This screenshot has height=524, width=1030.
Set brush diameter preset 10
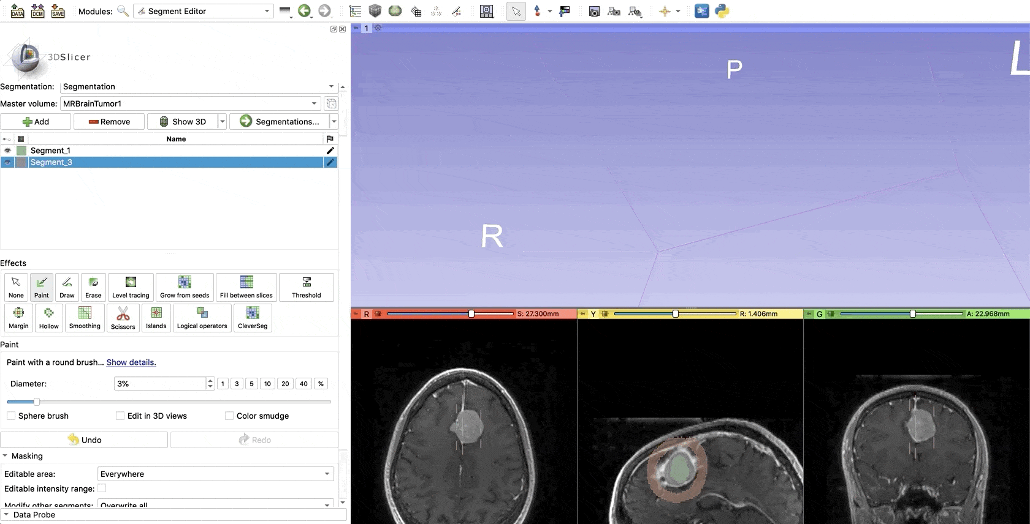(x=267, y=384)
